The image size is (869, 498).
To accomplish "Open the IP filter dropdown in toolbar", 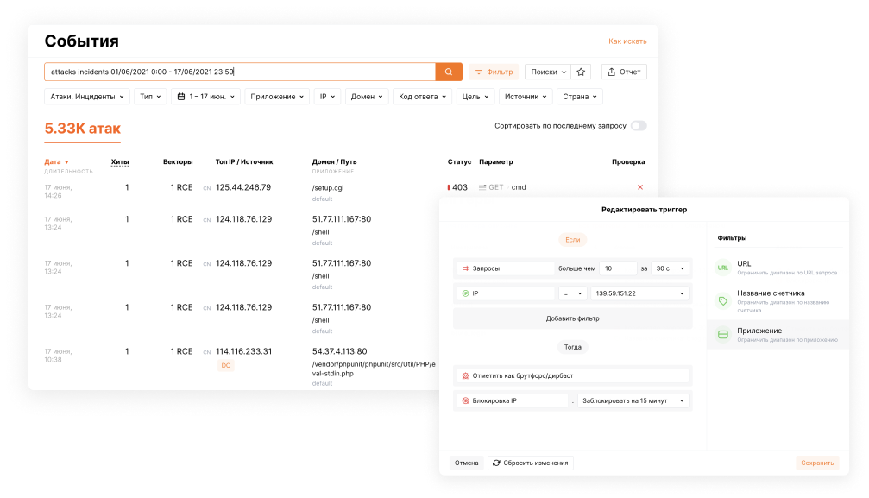I will point(327,97).
